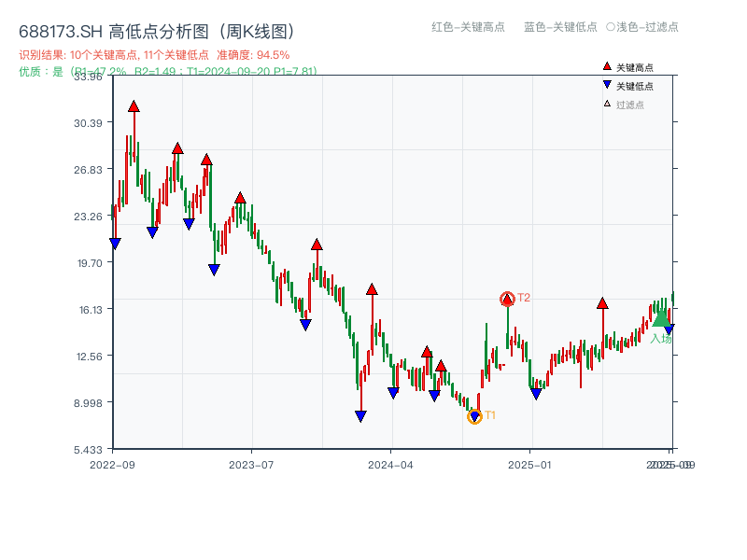The image size is (747, 560).
Task: Select the red 关键高点 triangle in the legend
Action: 605,65
